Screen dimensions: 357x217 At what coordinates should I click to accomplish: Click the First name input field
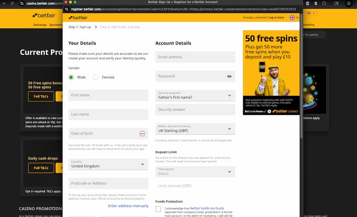click(x=109, y=95)
